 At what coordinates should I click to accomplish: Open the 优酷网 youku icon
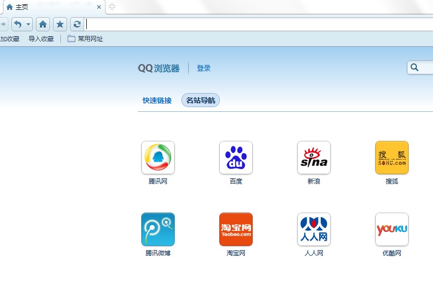pos(392,229)
